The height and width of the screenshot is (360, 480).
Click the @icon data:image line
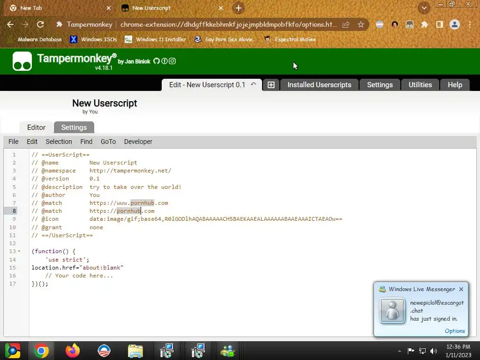pyautogui.click(x=187, y=219)
